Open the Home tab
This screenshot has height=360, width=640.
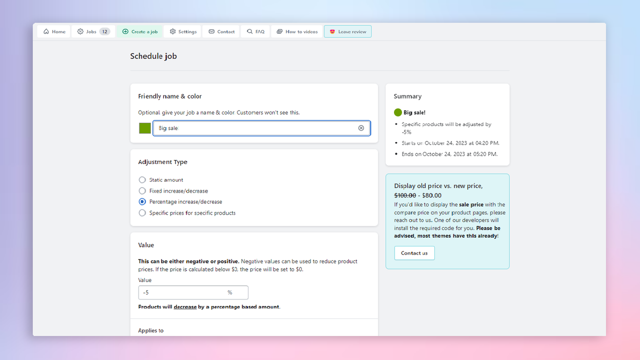(x=54, y=31)
